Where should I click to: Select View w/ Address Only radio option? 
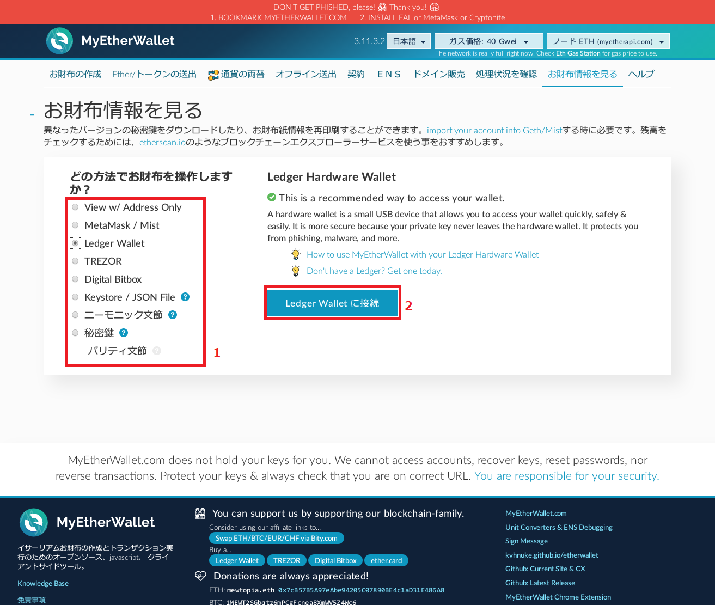[75, 207]
